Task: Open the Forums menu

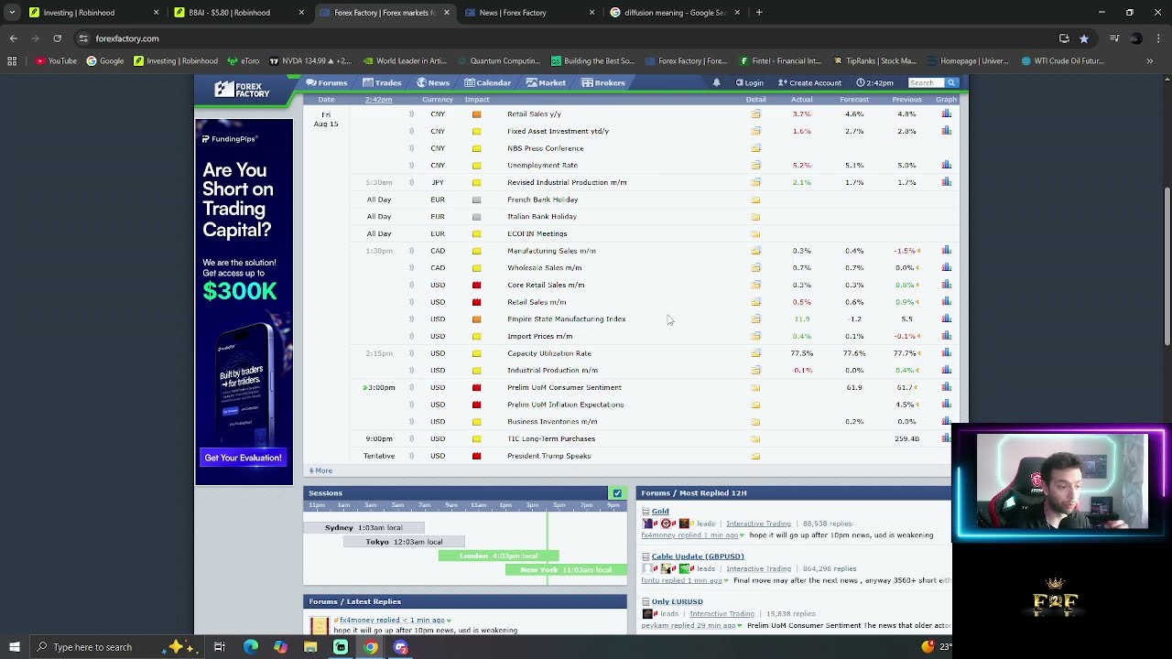Action: click(x=327, y=82)
